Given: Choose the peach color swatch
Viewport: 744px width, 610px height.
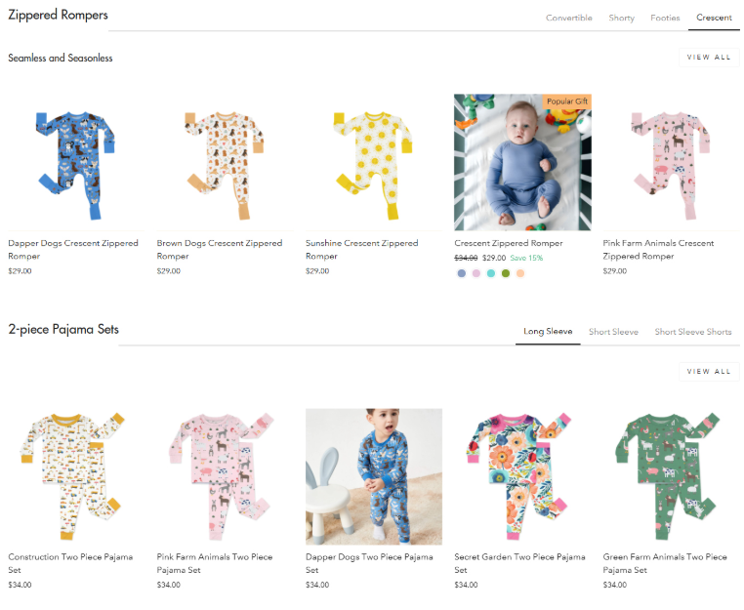Looking at the screenshot, I should 520,273.
